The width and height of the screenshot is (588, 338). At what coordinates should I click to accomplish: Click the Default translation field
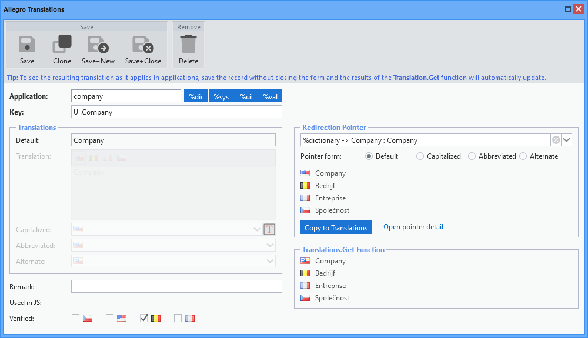(173, 140)
